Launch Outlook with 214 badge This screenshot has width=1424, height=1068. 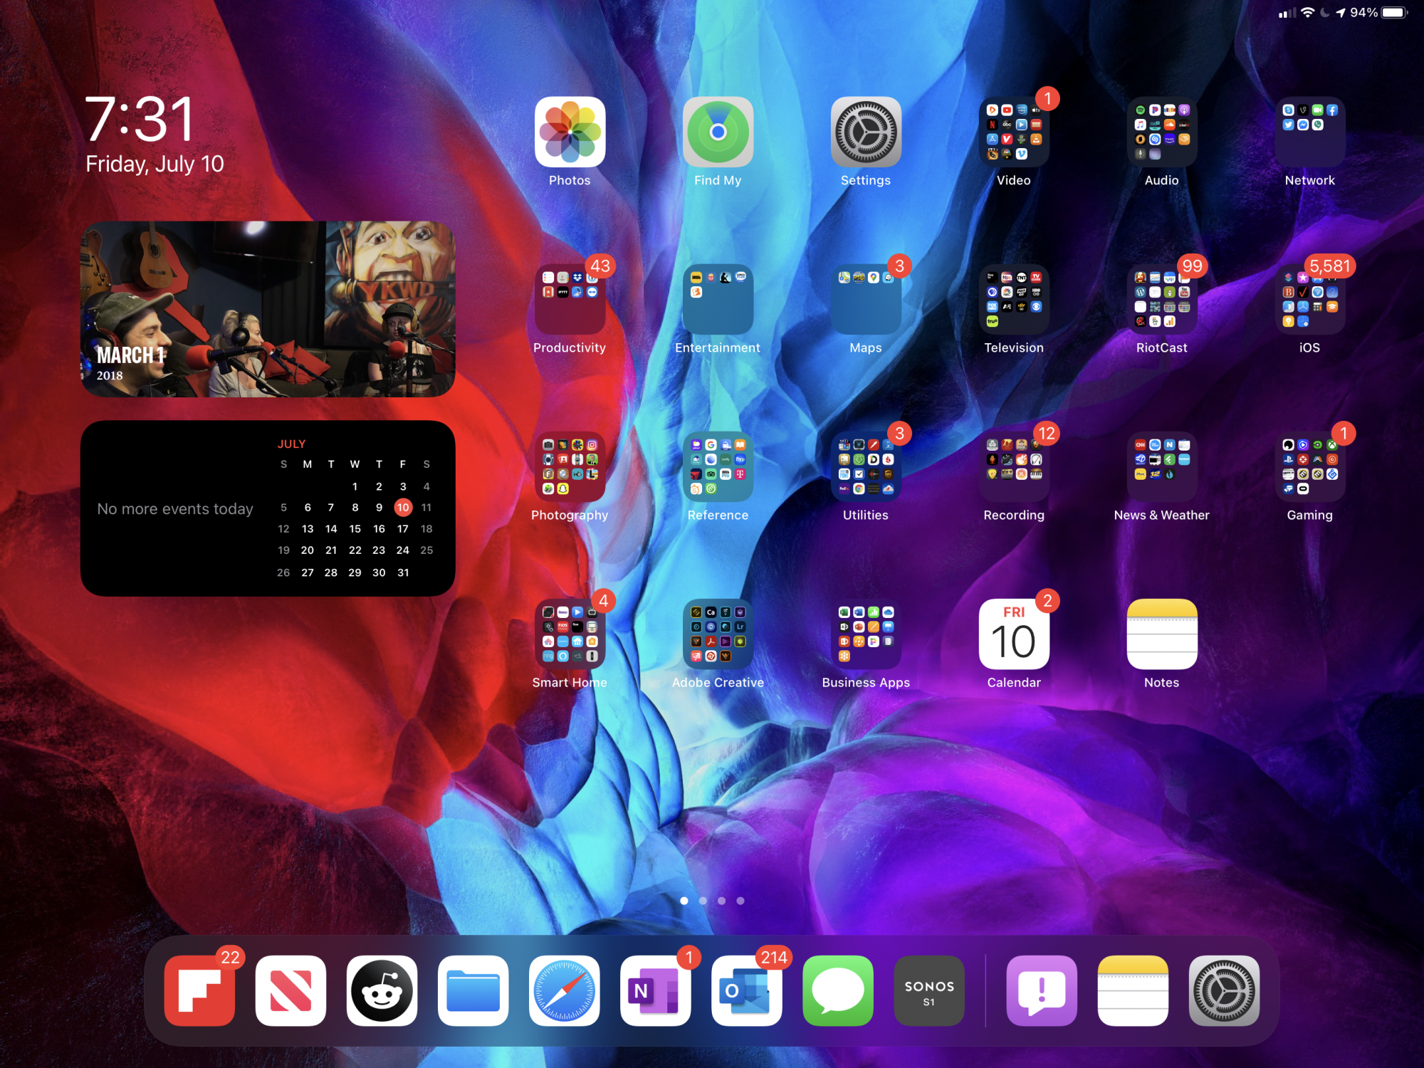click(746, 990)
